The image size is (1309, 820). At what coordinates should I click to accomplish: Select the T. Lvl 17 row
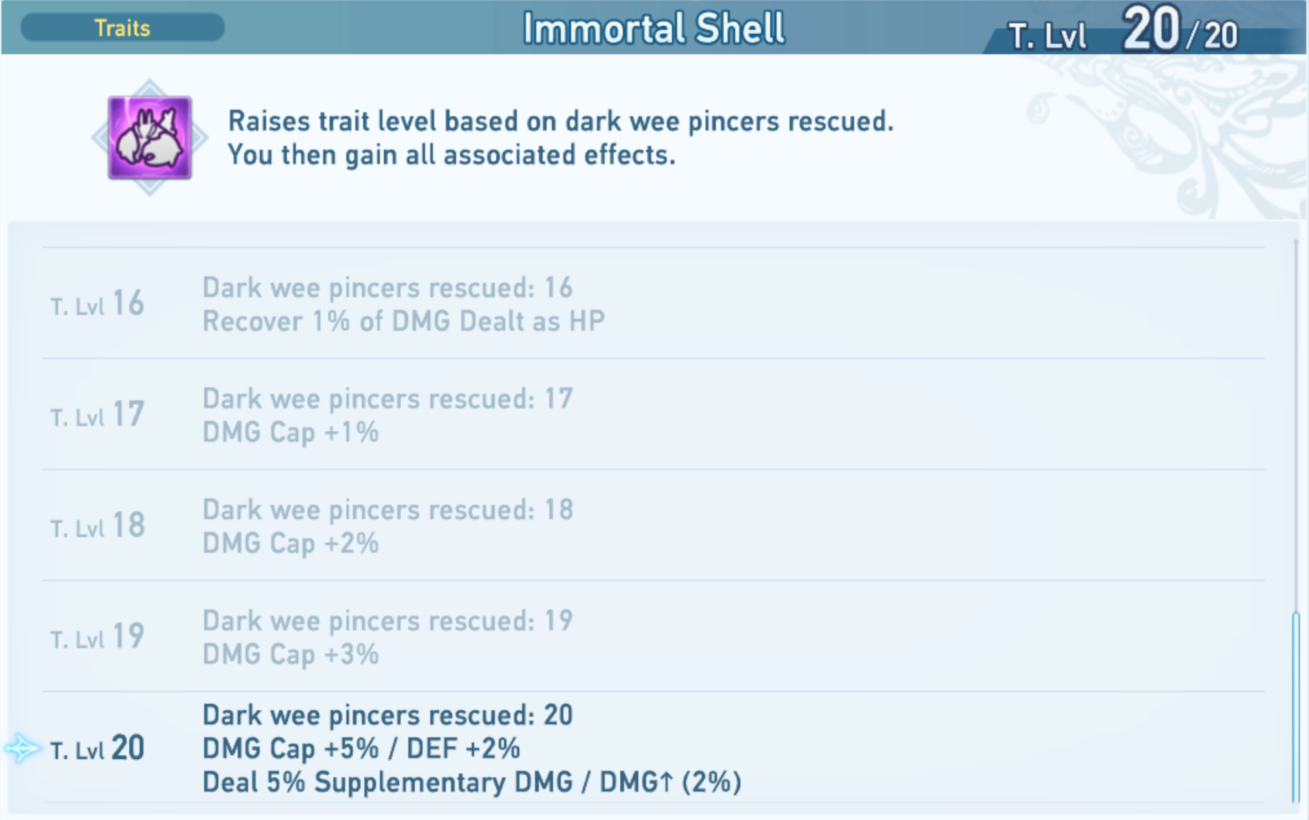point(653,415)
